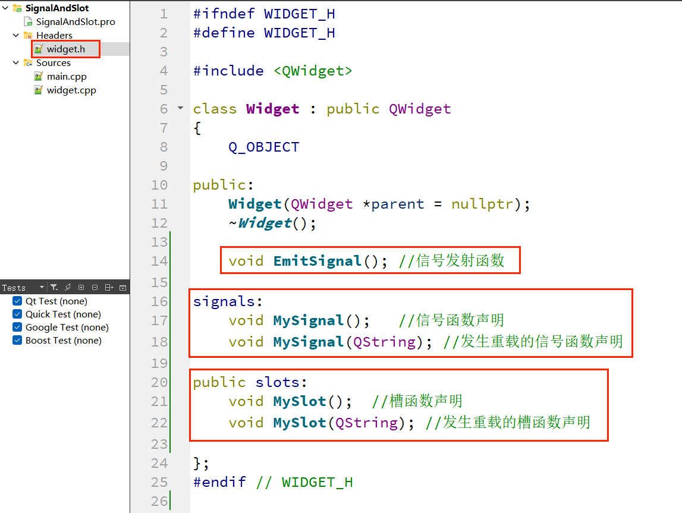Uncheck the Quick Test checkbox

click(17, 314)
